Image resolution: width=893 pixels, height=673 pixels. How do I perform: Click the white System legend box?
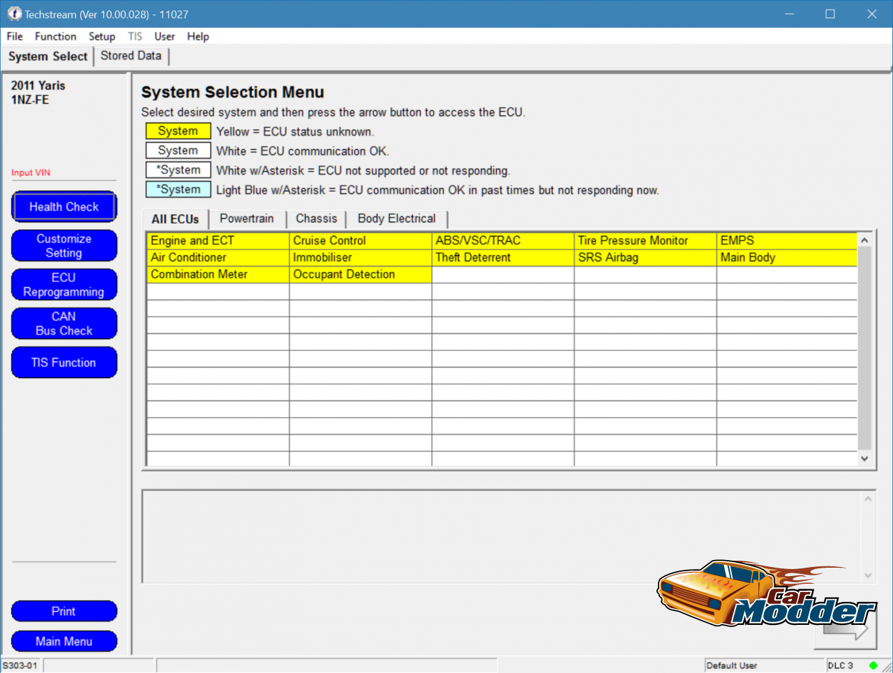point(178,151)
